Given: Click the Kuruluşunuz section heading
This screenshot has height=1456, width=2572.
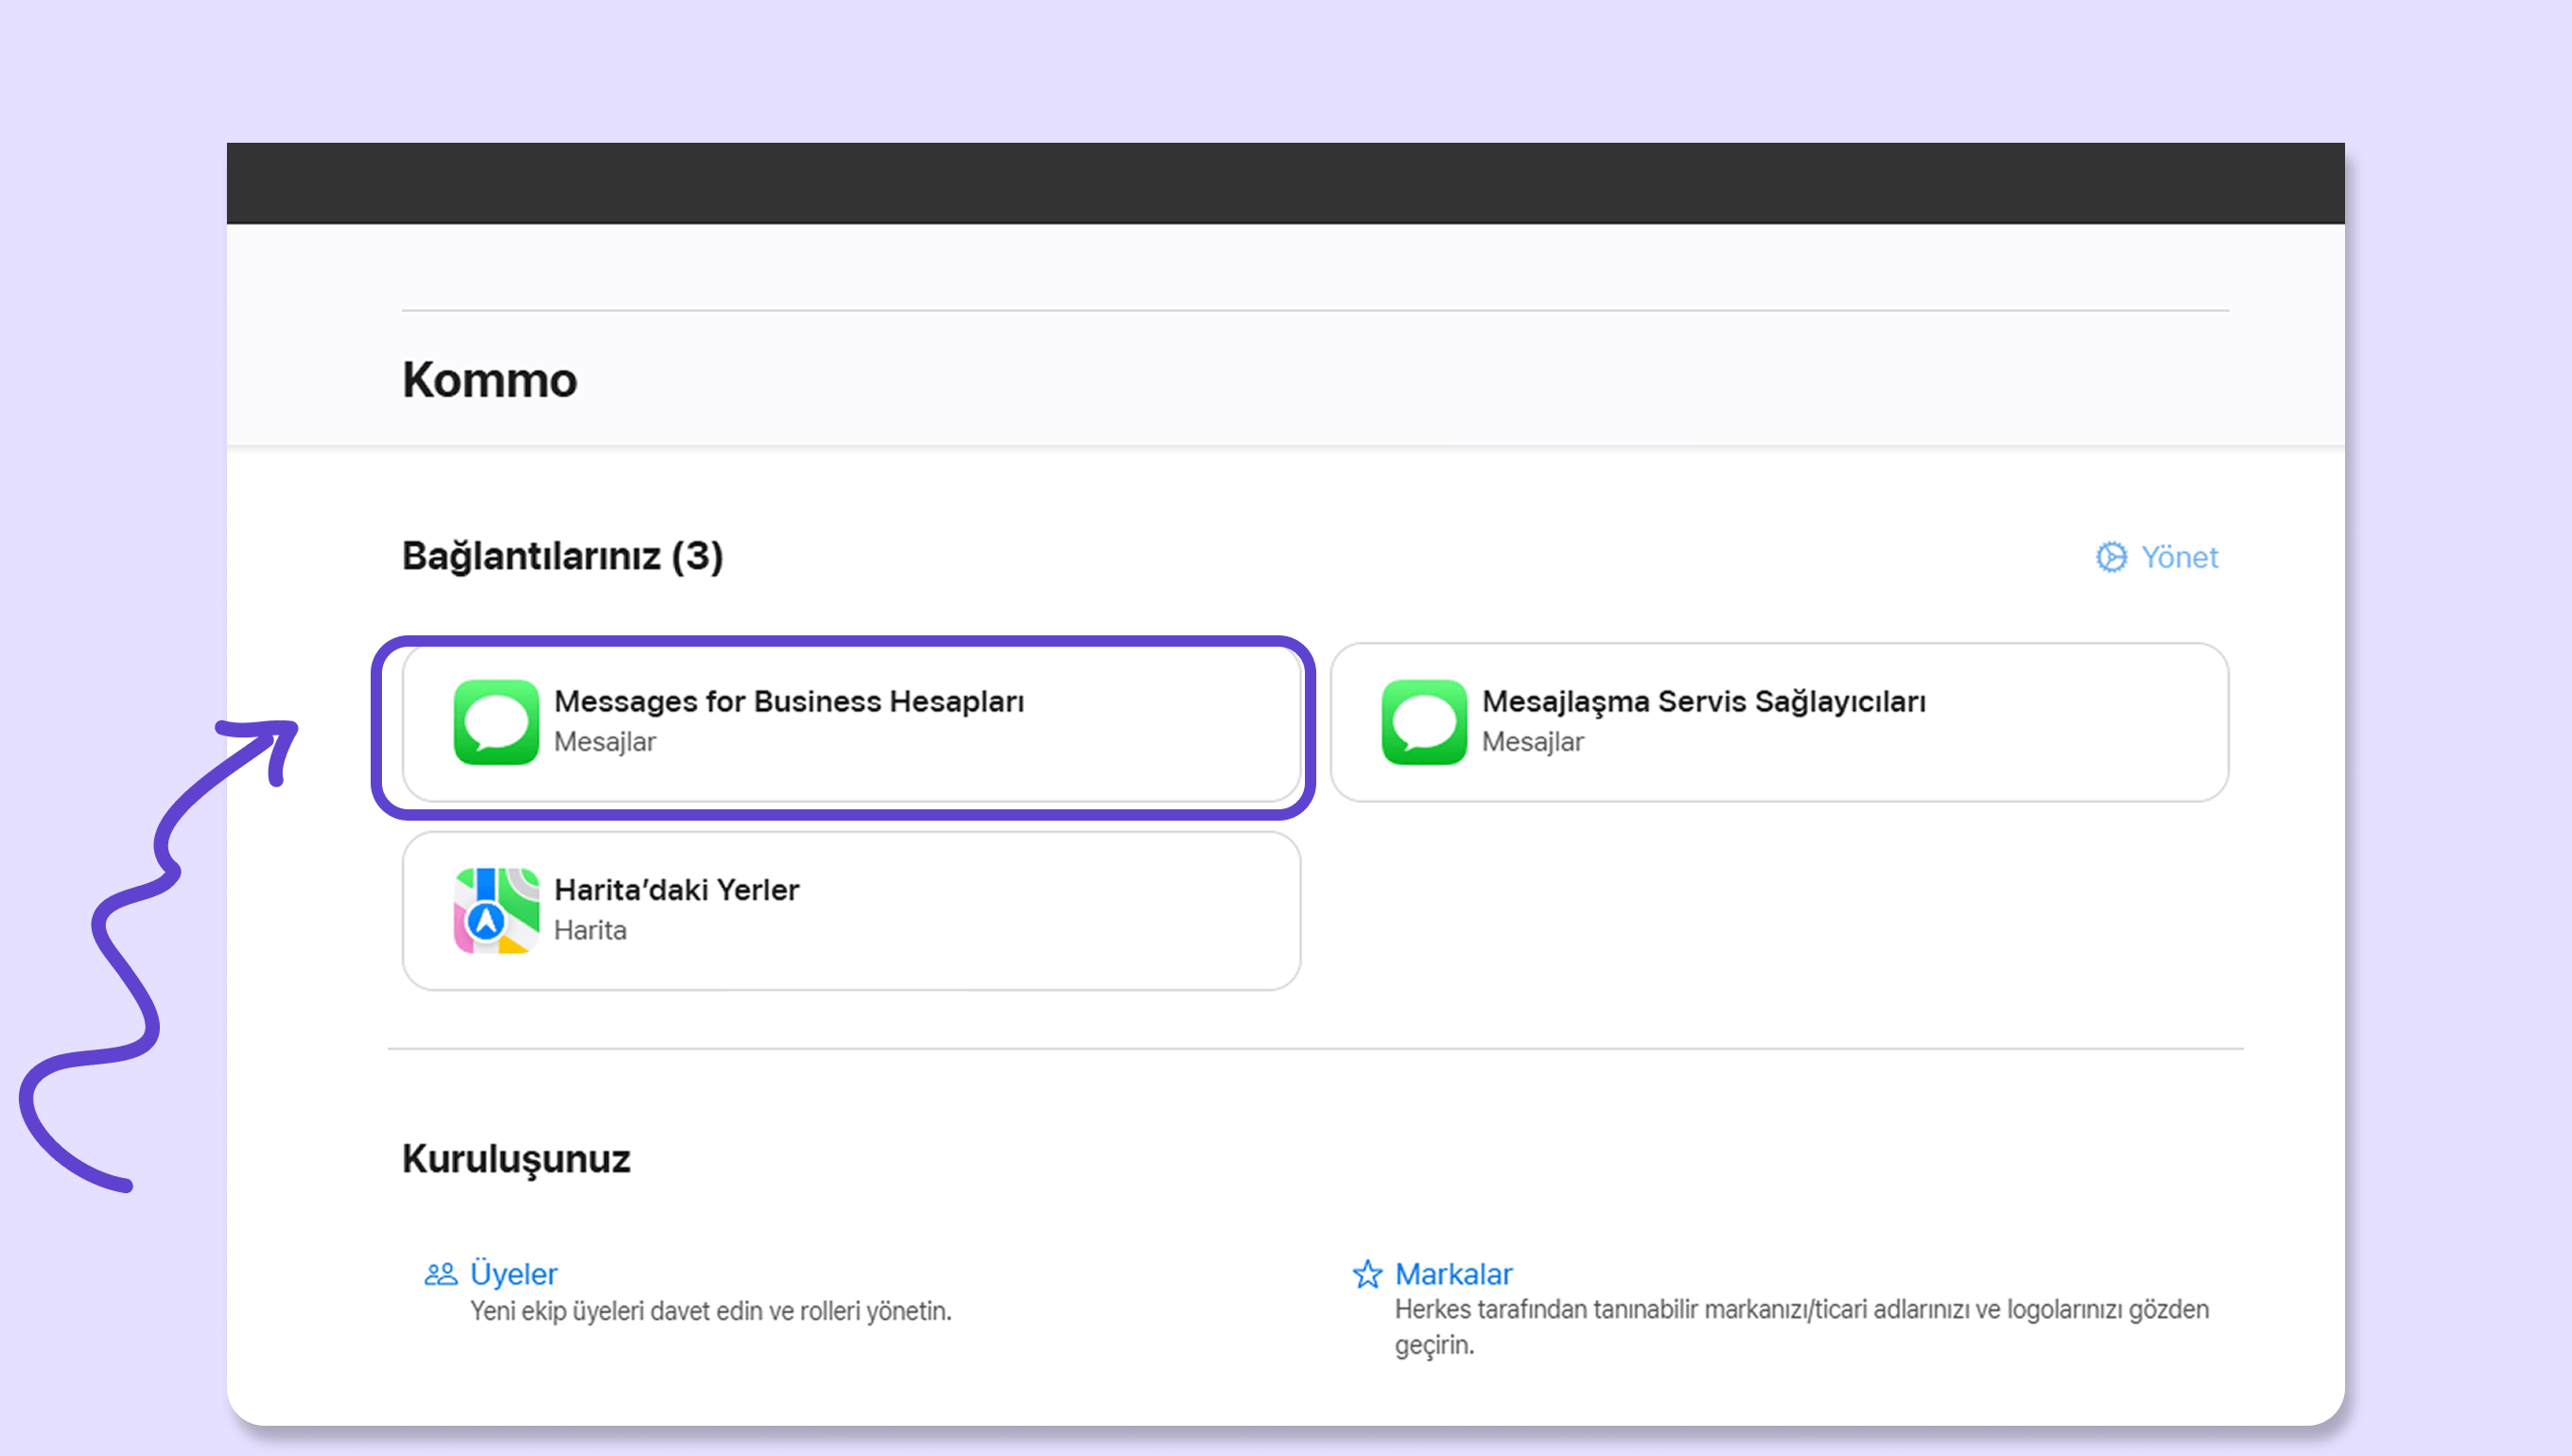Looking at the screenshot, I should tap(516, 1159).
